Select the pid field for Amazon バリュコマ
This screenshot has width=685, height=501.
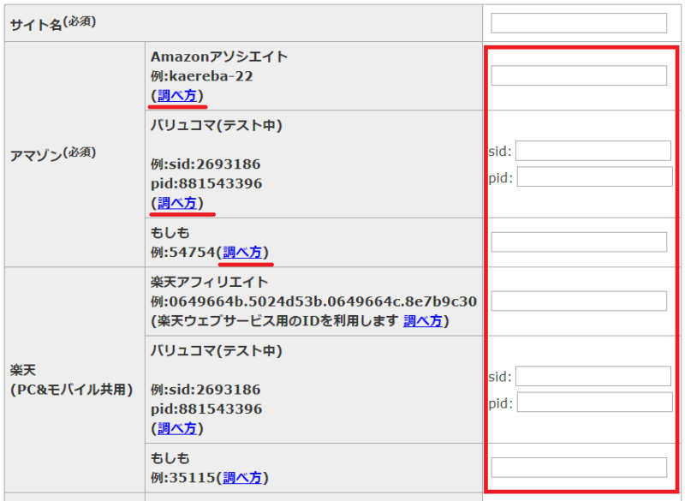594,177
